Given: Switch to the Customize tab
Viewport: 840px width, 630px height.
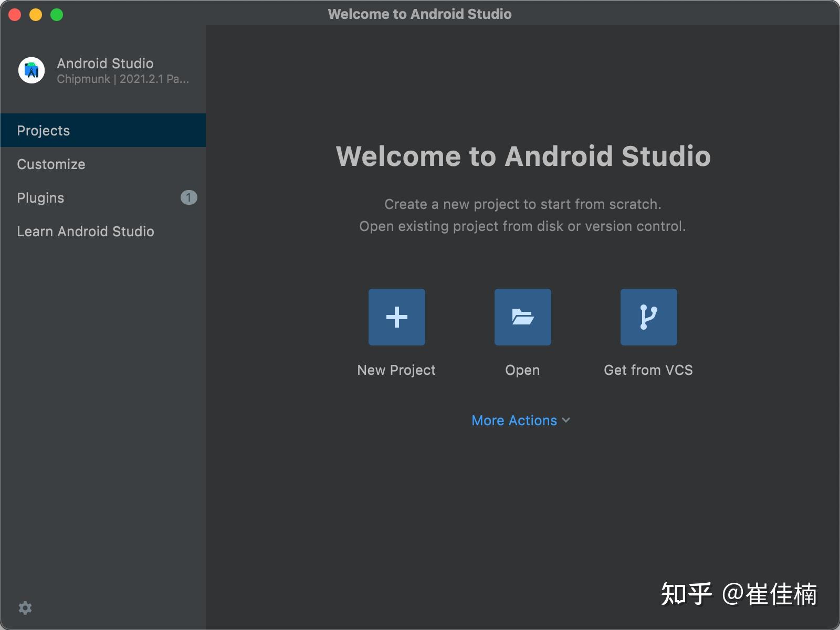Looking at the screenshot, I should tap(103, 164).
